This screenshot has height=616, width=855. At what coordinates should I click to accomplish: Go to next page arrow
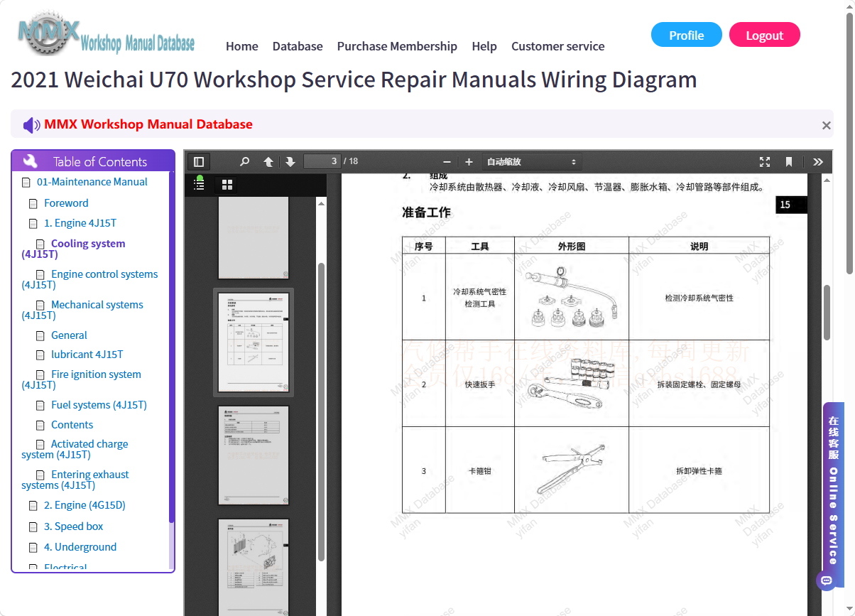point(290,162)
